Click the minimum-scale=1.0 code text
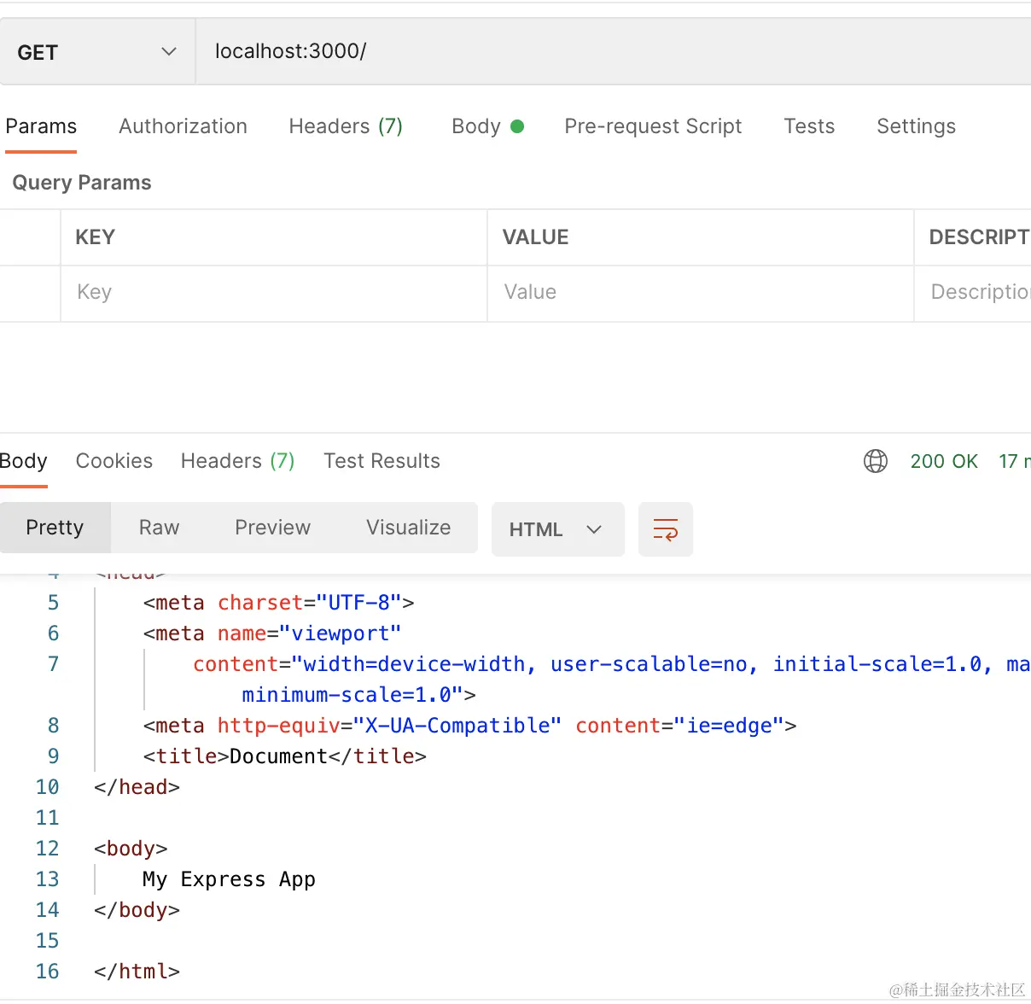 [x=359, y=695]
